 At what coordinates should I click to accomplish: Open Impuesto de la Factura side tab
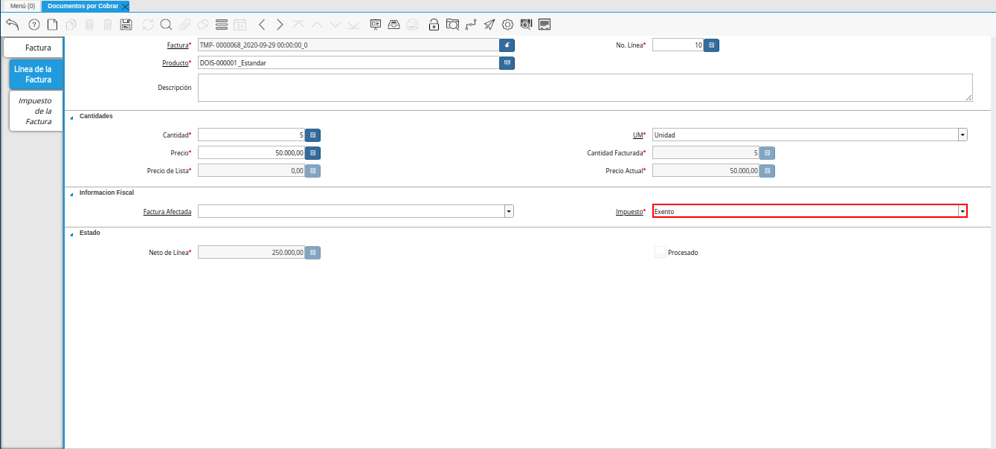(36, 111)
